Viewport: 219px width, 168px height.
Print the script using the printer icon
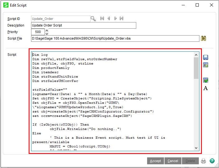point(203,161)
